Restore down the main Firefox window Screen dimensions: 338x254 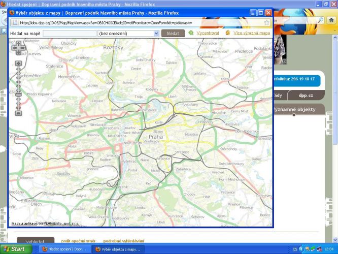[x=326, y=4]
